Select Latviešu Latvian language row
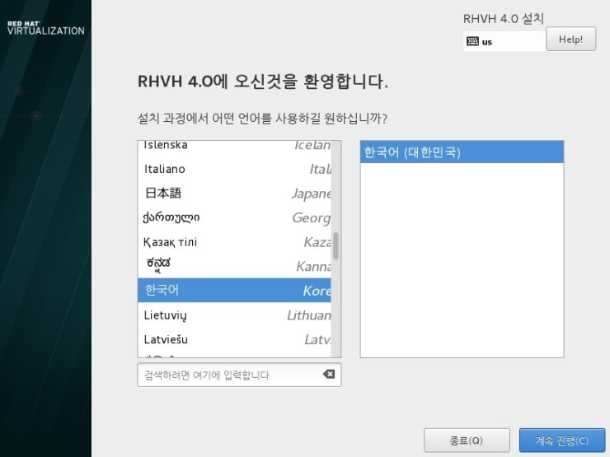The height and width of the screenshot is (457, 610). click(234, 339)
